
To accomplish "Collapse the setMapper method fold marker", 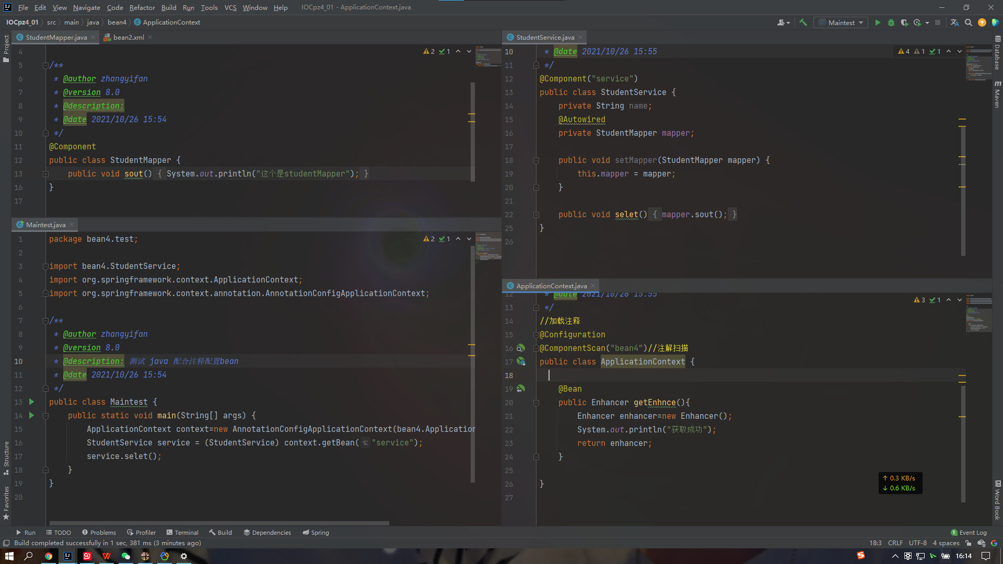I will tap(536, 160).
